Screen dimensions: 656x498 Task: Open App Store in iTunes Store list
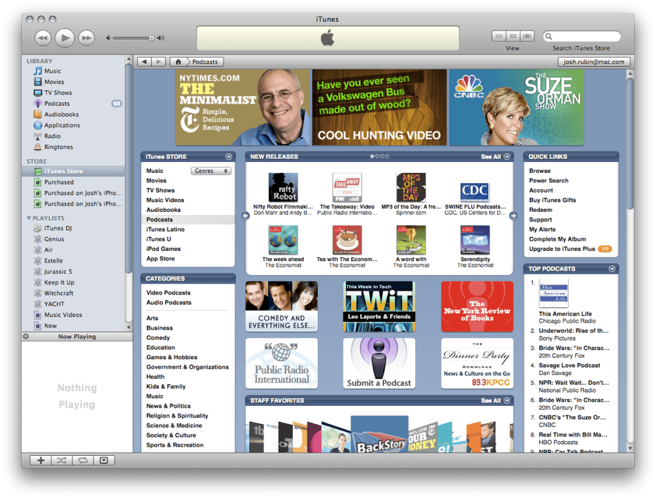pyautogui.click(x=160, y=259)
